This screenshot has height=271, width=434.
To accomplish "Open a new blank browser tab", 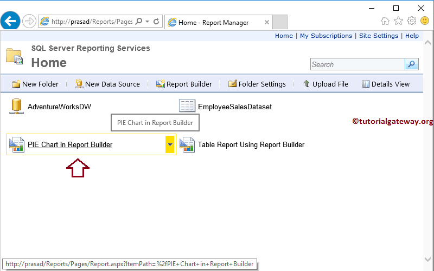I will pos(280,22).
